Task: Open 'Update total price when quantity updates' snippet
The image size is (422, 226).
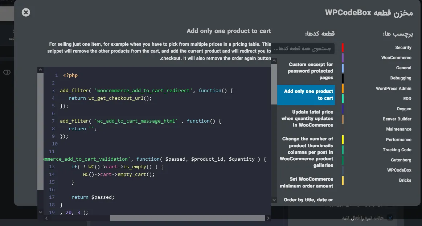Action: click(x=306, y=119)
